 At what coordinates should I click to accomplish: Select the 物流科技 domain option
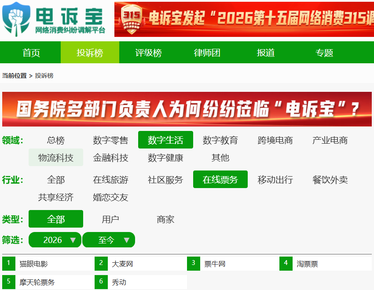click(x=56, y=157)
